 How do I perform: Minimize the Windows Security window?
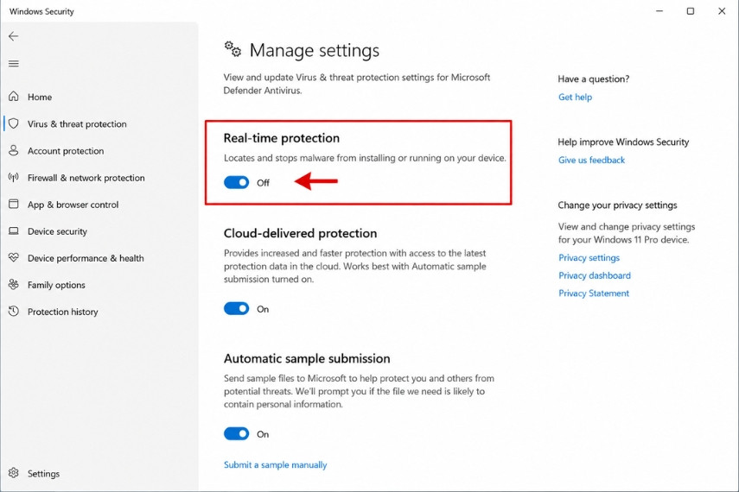(659, 11)
